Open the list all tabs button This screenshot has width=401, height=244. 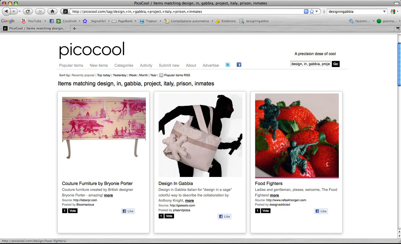(x=398, y=29)
